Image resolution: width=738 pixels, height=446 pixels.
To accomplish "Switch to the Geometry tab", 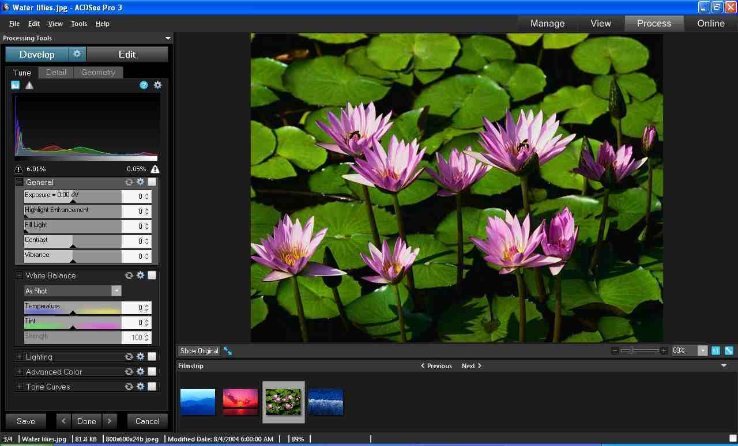I will pos(98,72).
